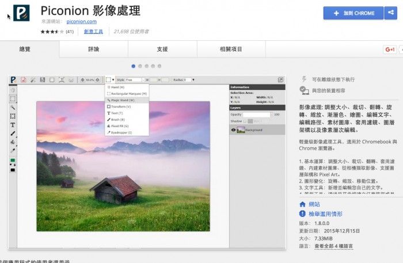
Task: Switch to the 評論 tab
Action: tap(93, 49)
